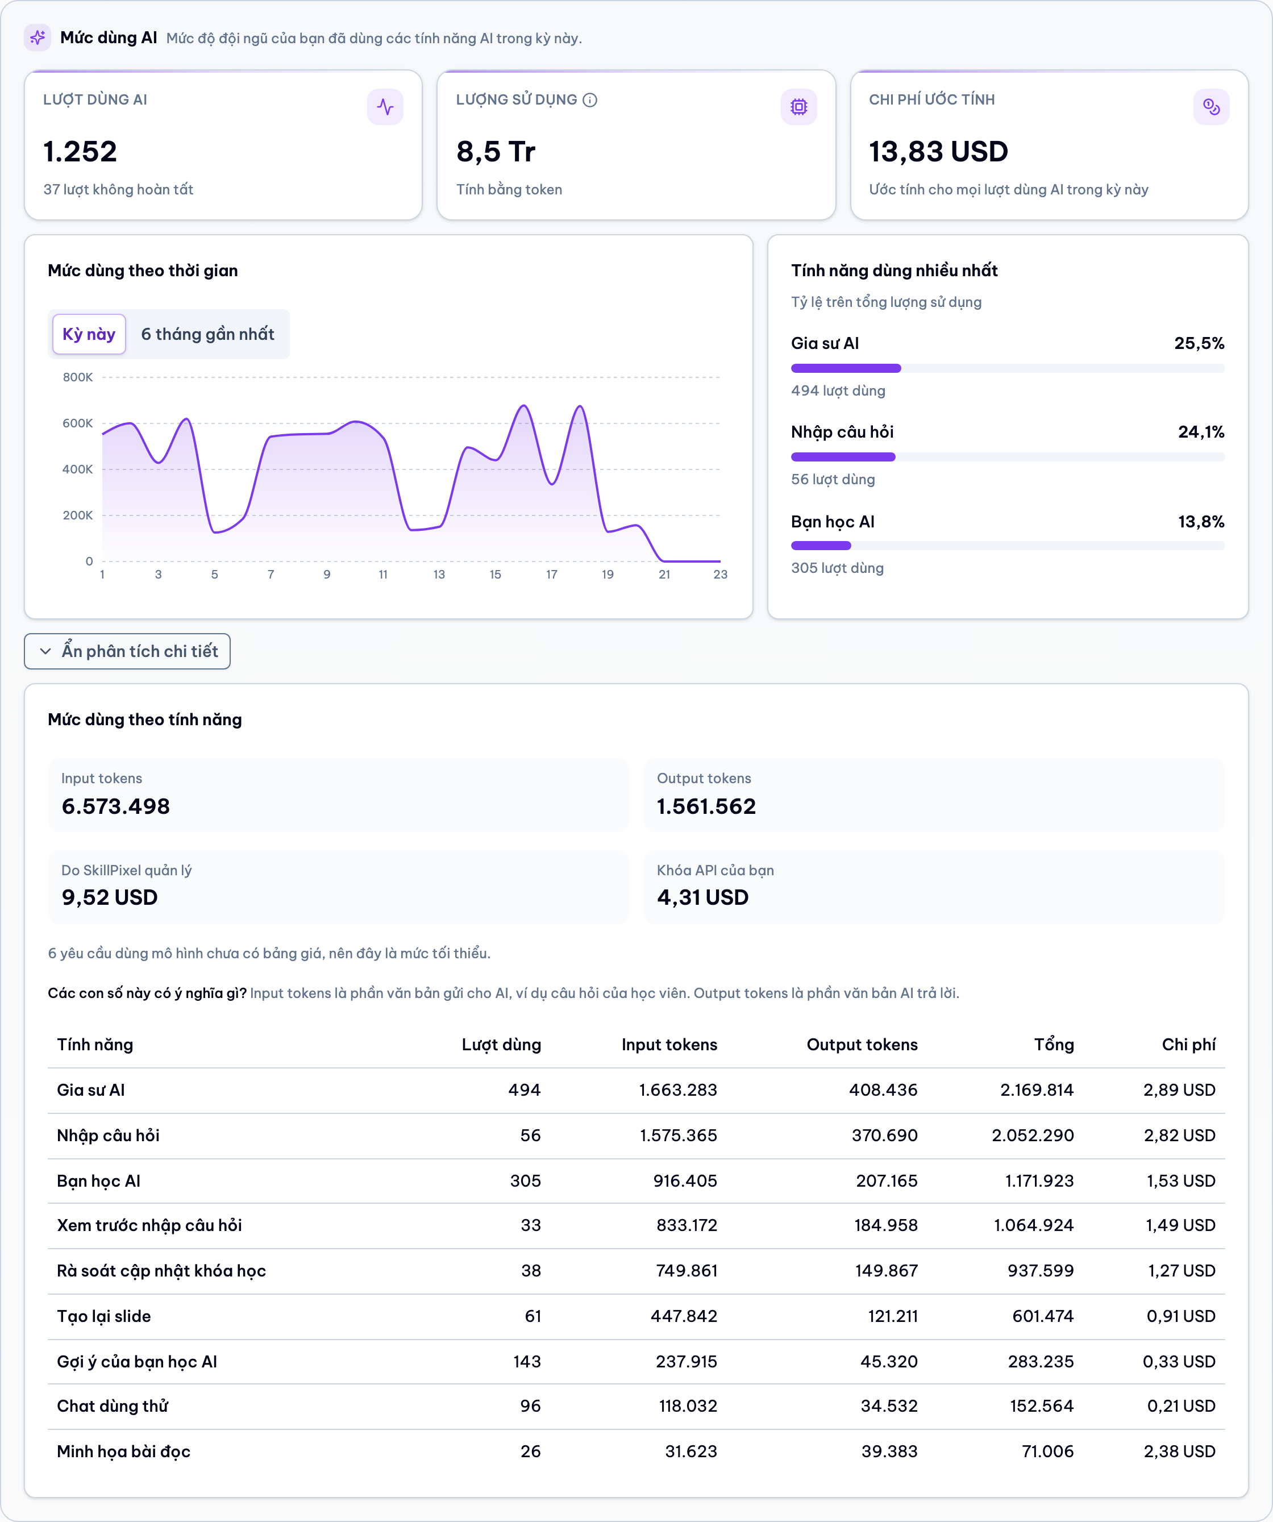Click the Nhập câu hỏi table row name
This screenshot has width=1273, height=1522.
[x=108, y=1136]
